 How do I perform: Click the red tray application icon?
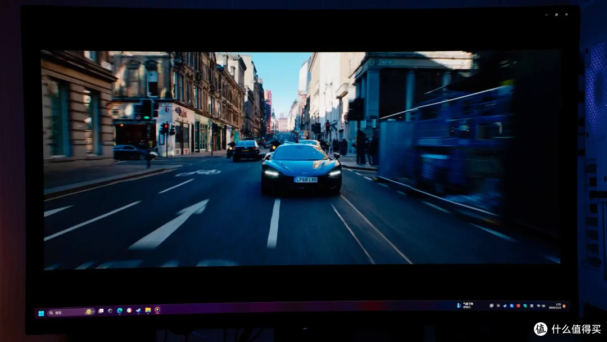[x=518, y=306]
